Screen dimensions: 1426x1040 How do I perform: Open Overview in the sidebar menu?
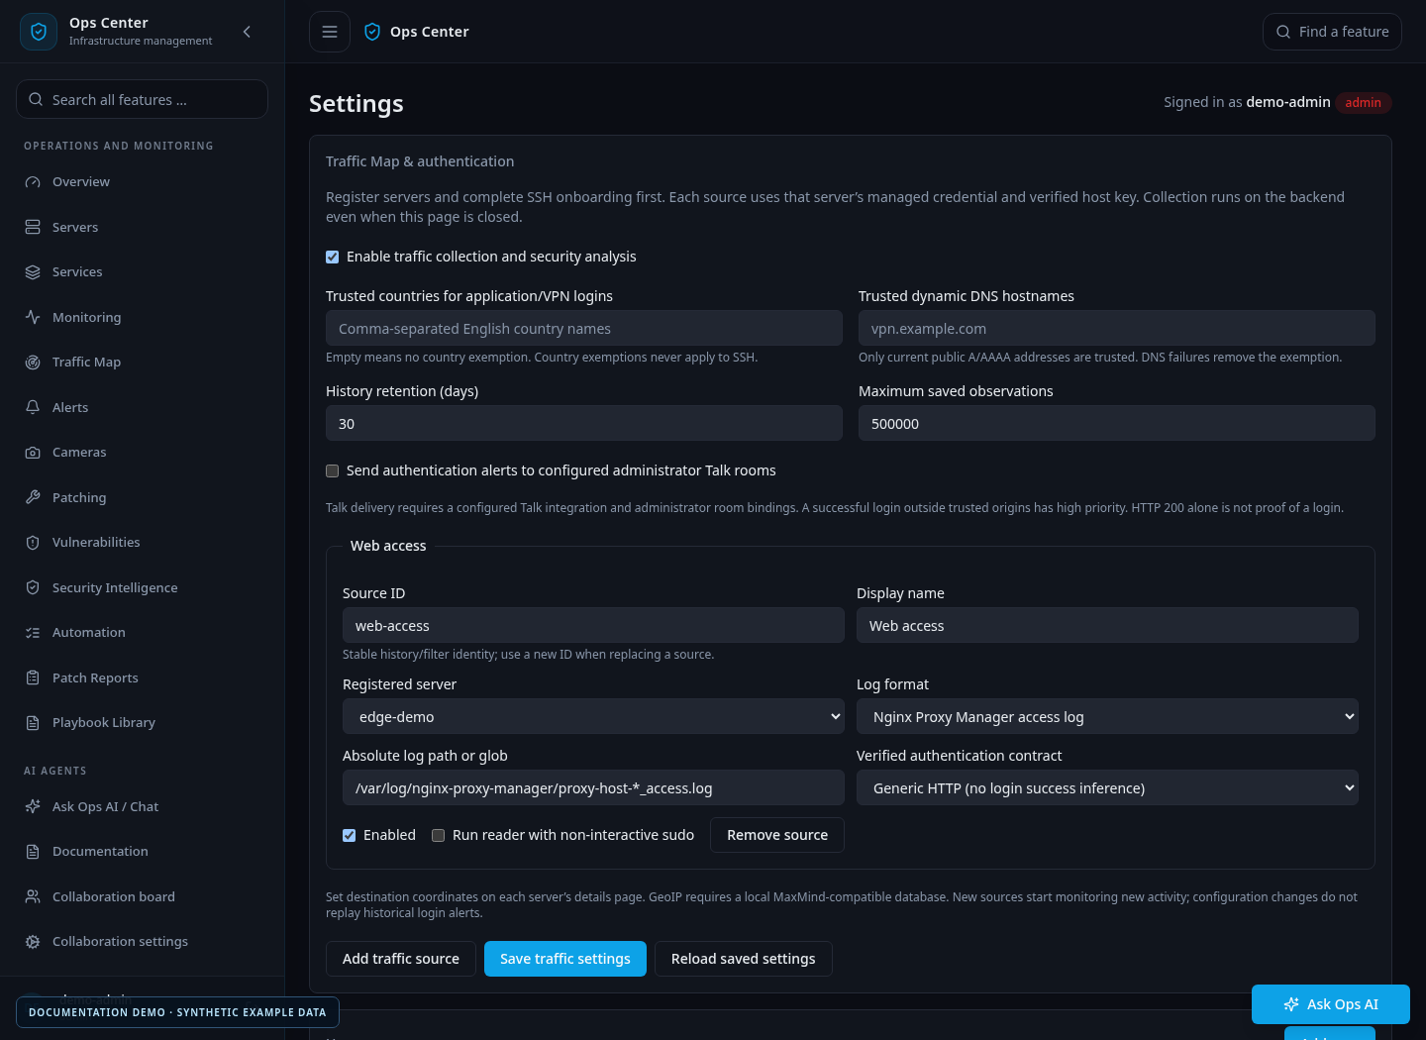point(142,182)
